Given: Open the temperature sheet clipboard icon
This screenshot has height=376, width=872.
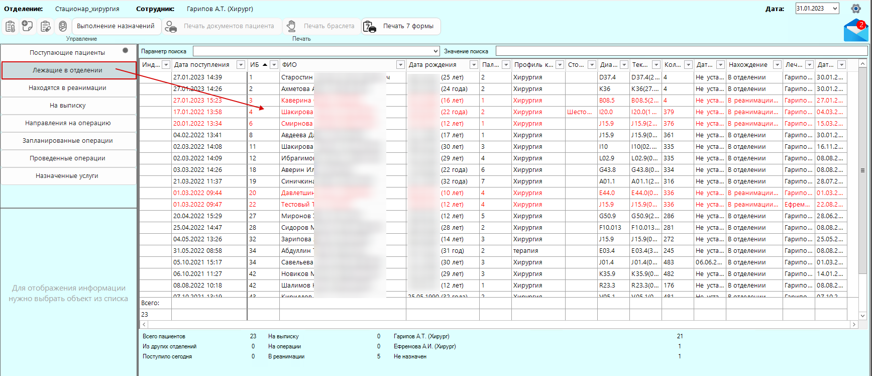Looking at the screenshot, I should tap(10, 26).
